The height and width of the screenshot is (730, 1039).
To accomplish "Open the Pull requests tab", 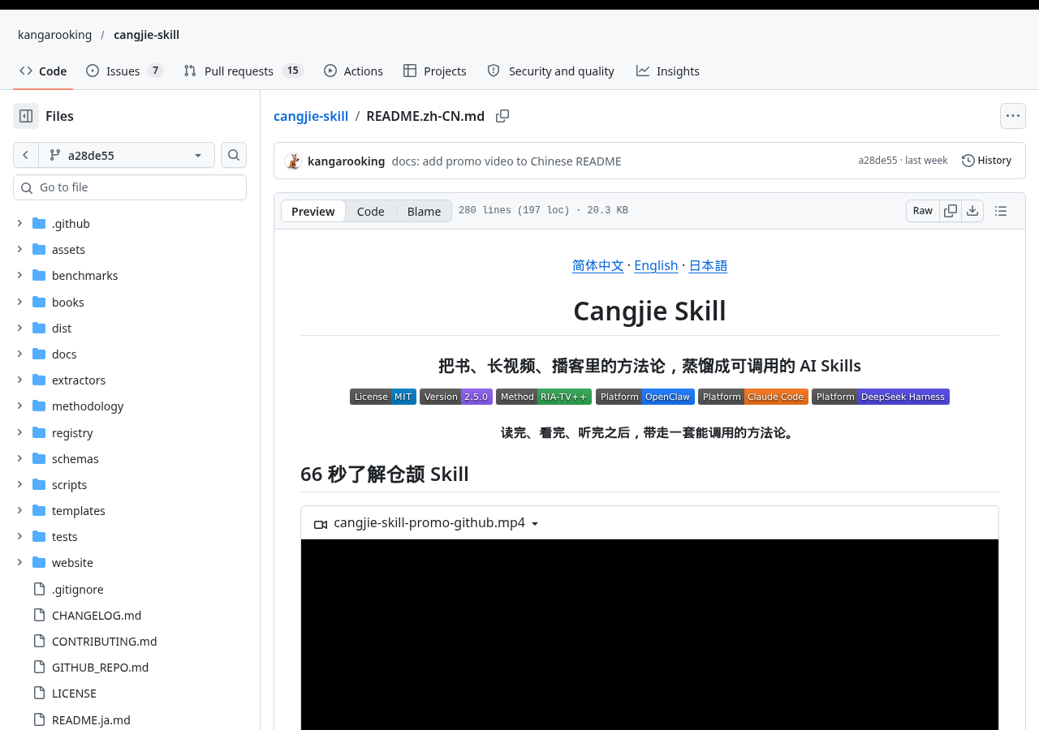I will coord(244,71).
